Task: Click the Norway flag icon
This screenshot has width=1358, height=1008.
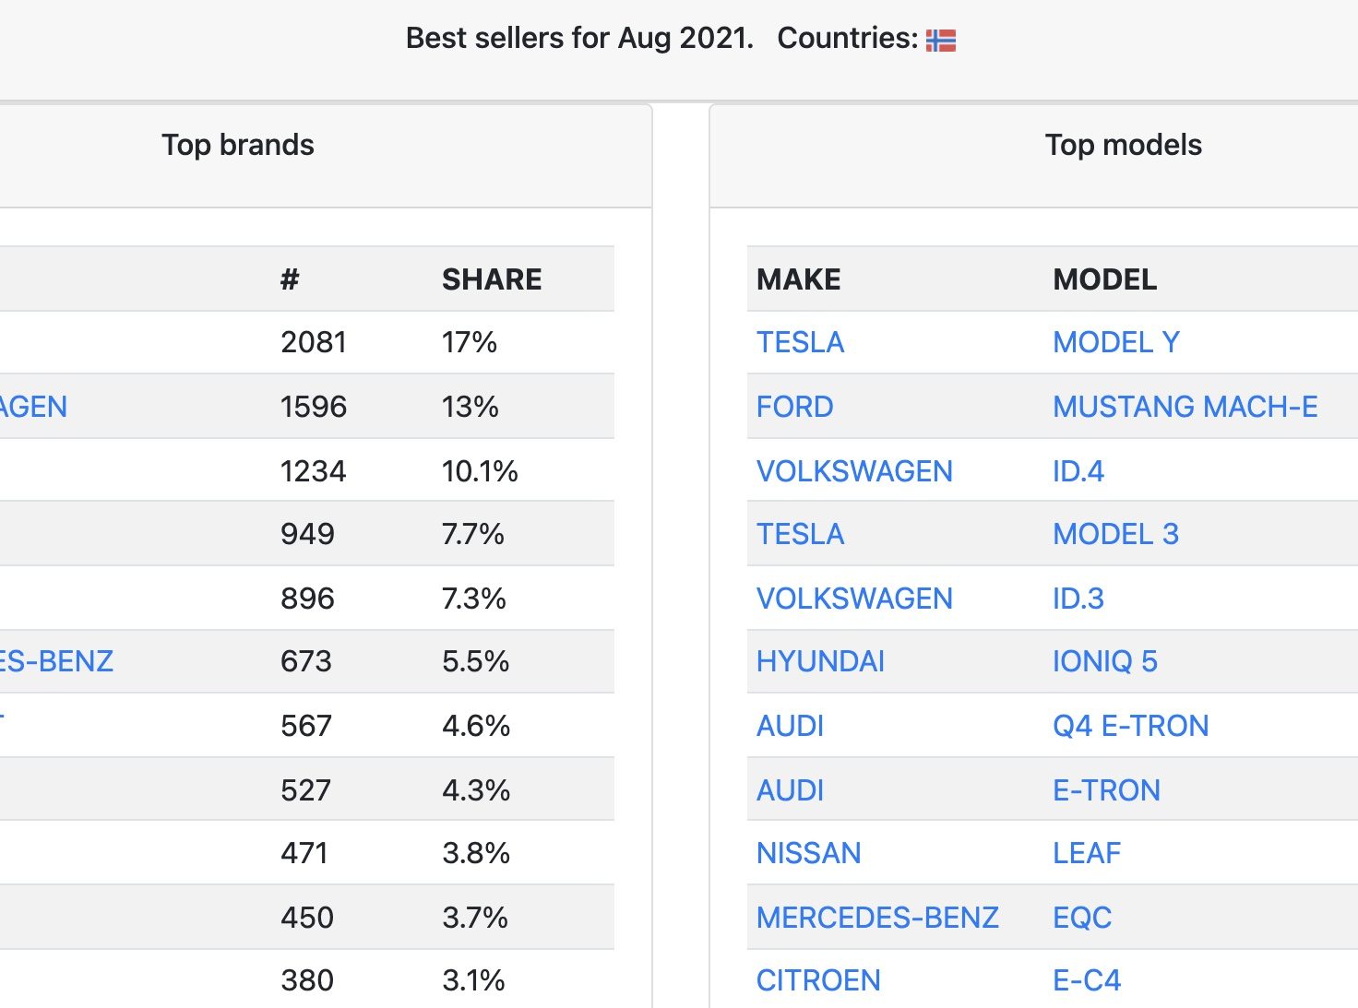Action: pos(941,40)
